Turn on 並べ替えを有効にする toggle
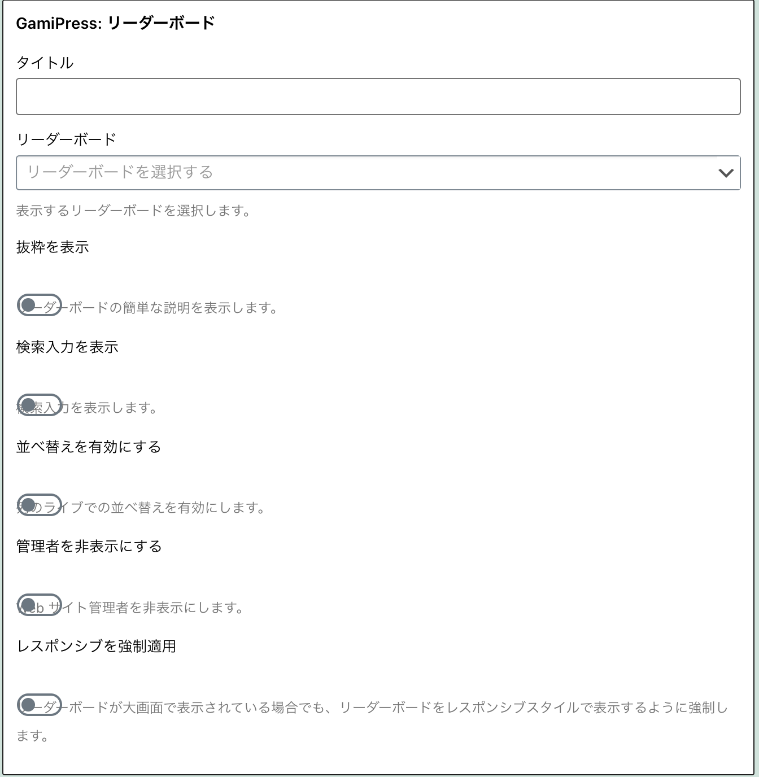Viewport: 759px width, 777px height. tap(39, 505)
